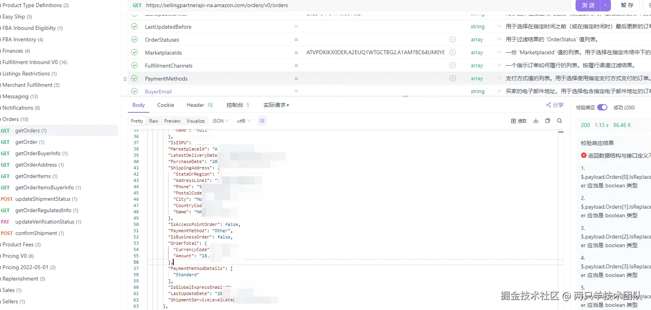Select the Preview view mode

tap(172, 121)
